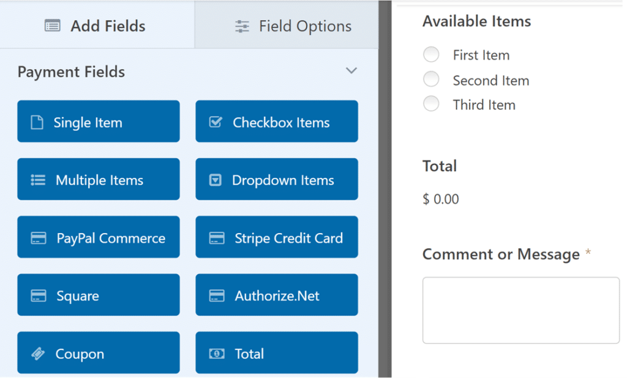
Task: Click the Stripe Credit Card icon
Action: click(x=216, y=237)
